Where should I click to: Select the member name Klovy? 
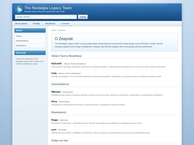pyautogui.click(x=54, y=101)
